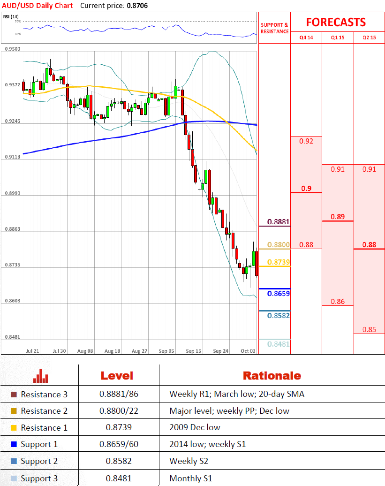The width and height of the screenshot is (385, 486).
Task: Click the Resistance 3 brown color swatch
Action: pyautogui.click(x=14, y=394)
